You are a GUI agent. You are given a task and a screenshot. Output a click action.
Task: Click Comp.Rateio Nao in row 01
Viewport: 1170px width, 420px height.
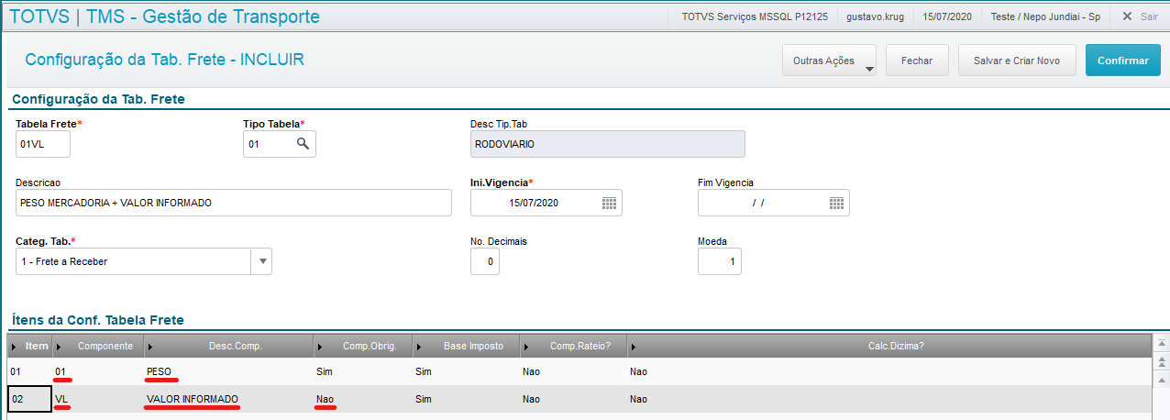click(x=573, y=371)
